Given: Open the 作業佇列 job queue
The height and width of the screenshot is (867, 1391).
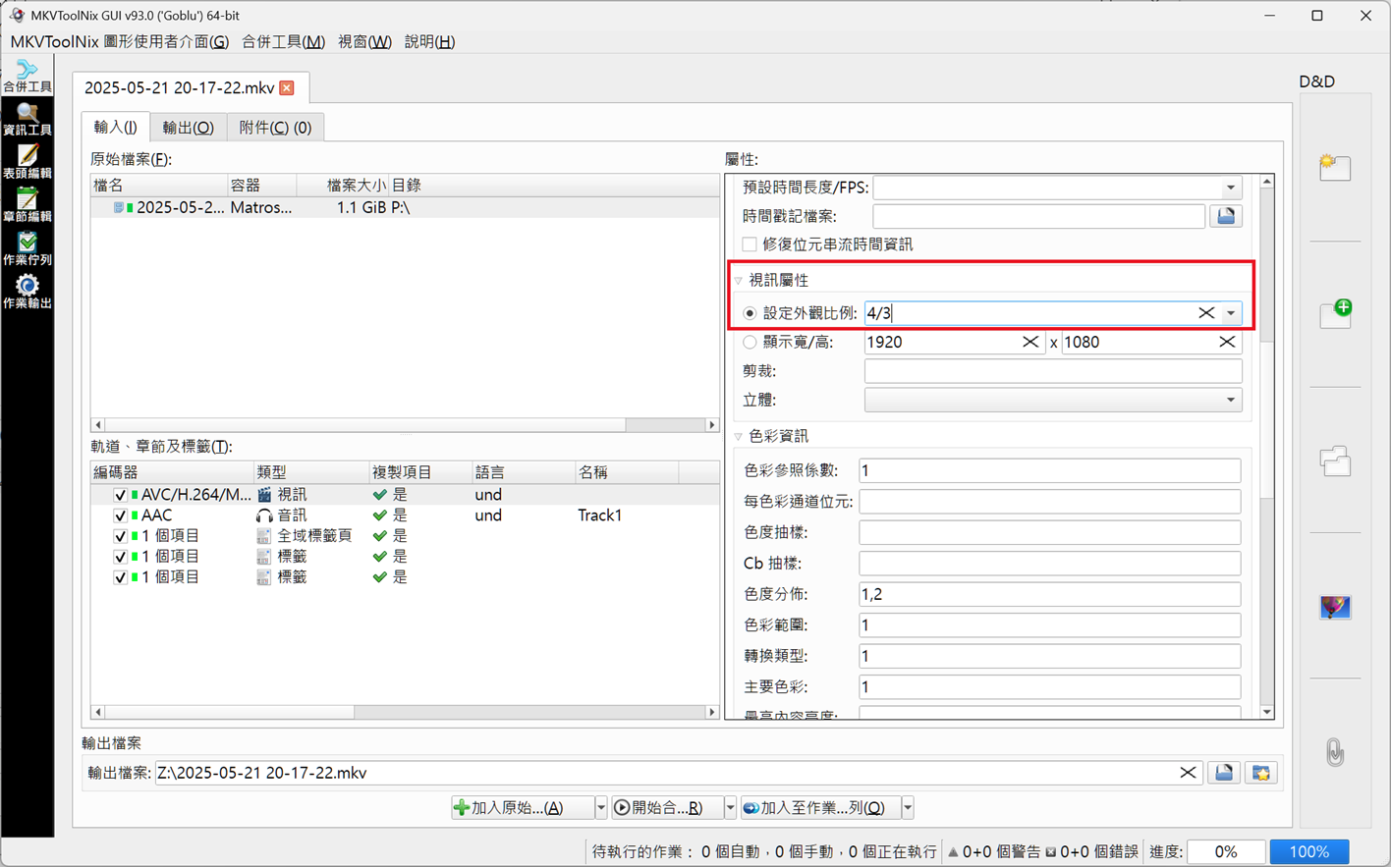Looking at the screenshot, I should click(27, 248).
